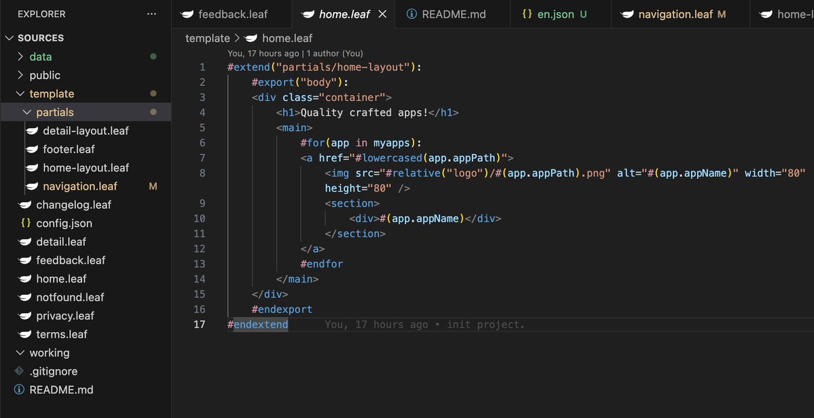Open the modified navigation.leaf file in explorer

click(x=80, y=186)
